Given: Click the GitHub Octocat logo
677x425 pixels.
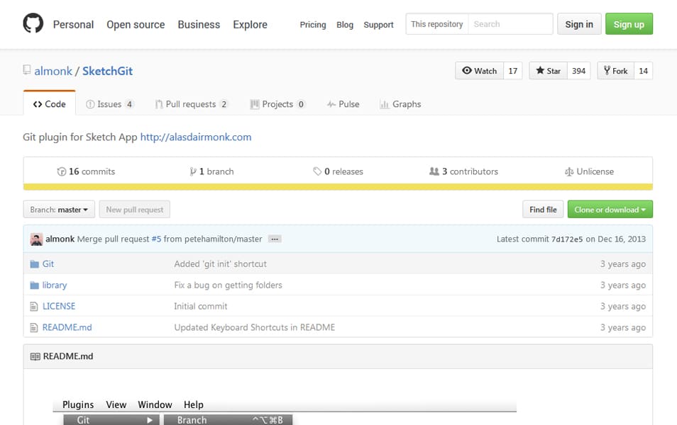Looking at the screenshot, I should point(33,24).
